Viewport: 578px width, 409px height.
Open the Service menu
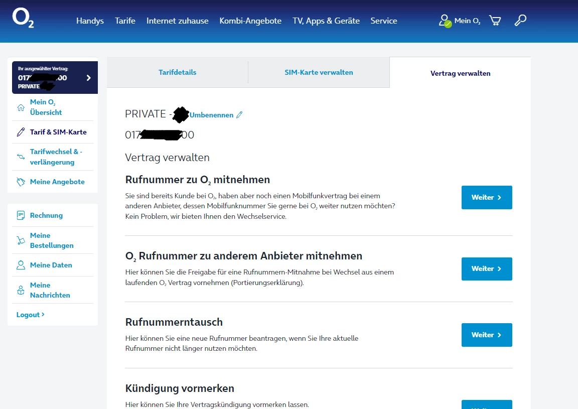click(x=384, y=21)
